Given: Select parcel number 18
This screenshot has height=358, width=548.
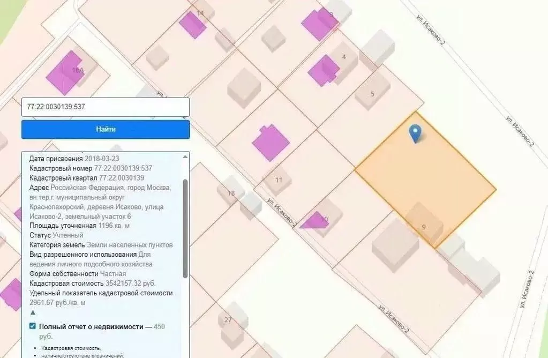Looking at the screenshot, I should click(x=231, y=192).
